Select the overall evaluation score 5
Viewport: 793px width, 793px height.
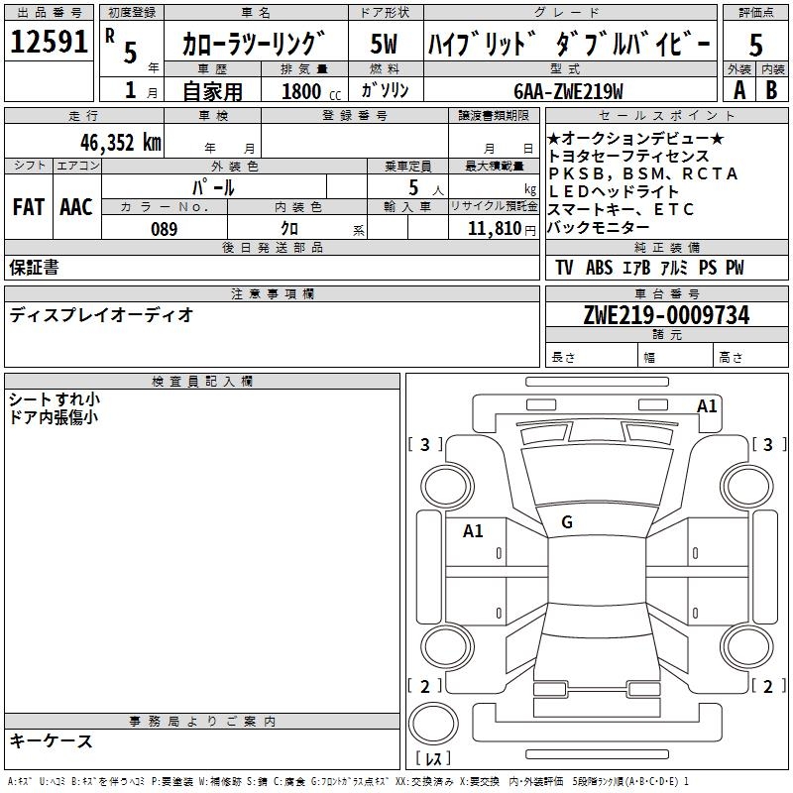(755, 45)
